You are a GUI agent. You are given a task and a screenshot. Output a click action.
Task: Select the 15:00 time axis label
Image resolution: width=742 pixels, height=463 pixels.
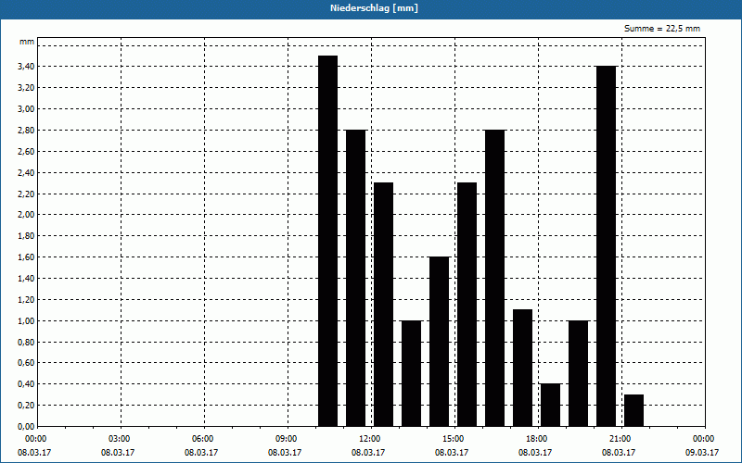point(453,439)
